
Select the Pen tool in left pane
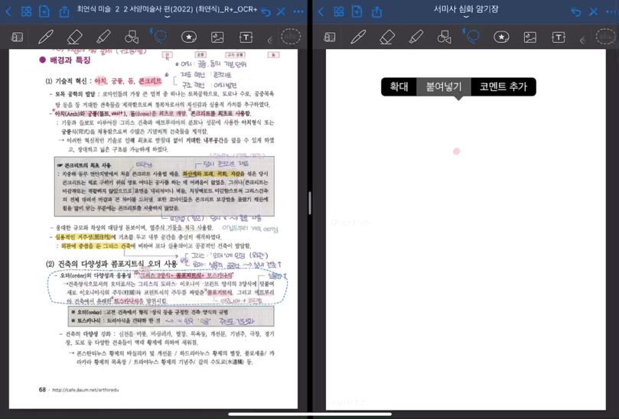point(46,37)
